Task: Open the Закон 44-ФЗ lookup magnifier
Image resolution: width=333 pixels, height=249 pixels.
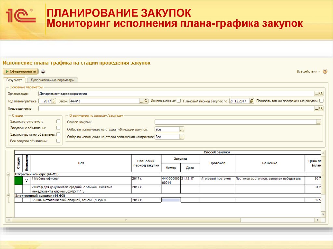Action: (145, 101)
